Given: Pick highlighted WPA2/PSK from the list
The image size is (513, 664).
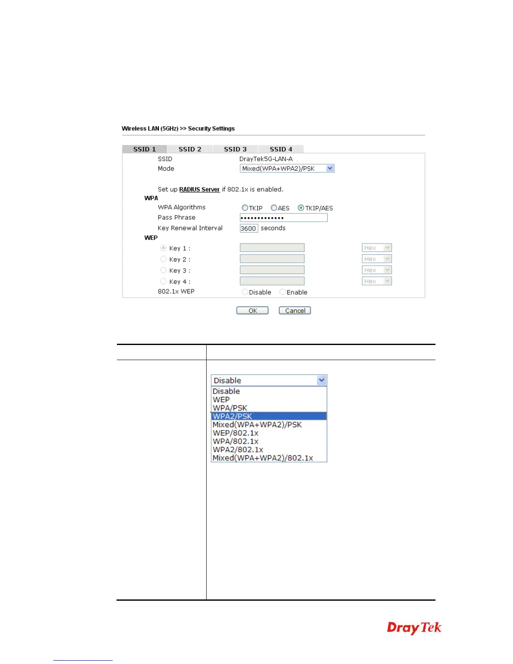Looking at the screenshot, I should click(269, 416).
